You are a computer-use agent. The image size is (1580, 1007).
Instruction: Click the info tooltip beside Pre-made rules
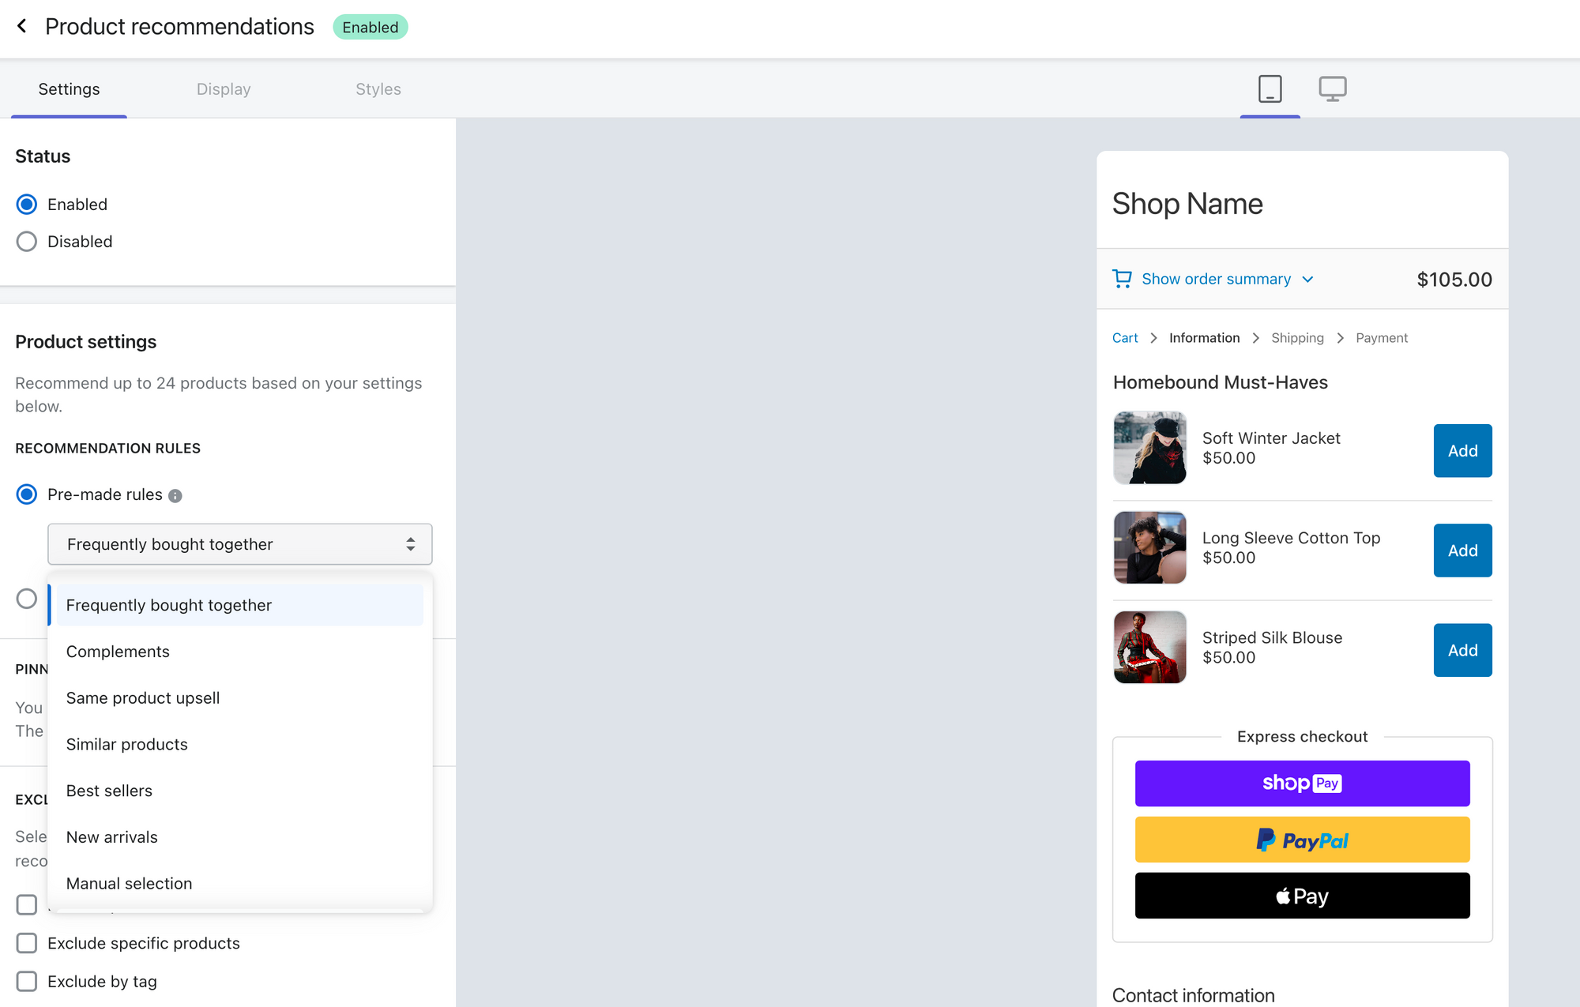(x=175, y=495)
